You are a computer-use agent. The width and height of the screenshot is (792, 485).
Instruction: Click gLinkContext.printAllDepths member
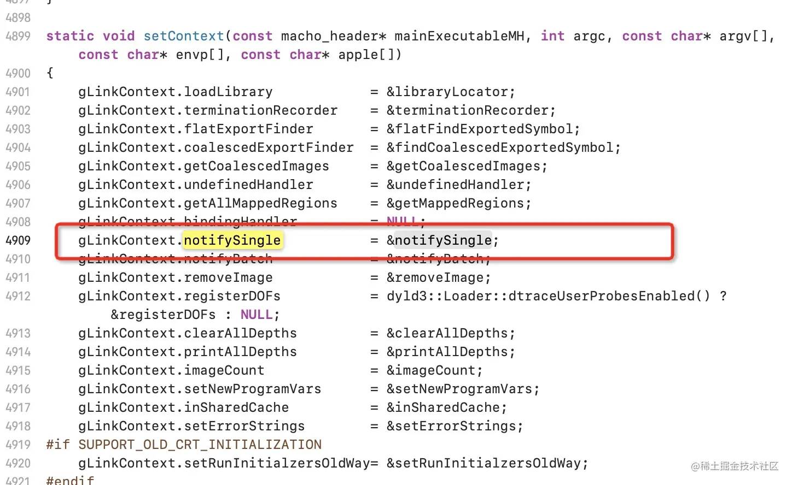[188, 352]
